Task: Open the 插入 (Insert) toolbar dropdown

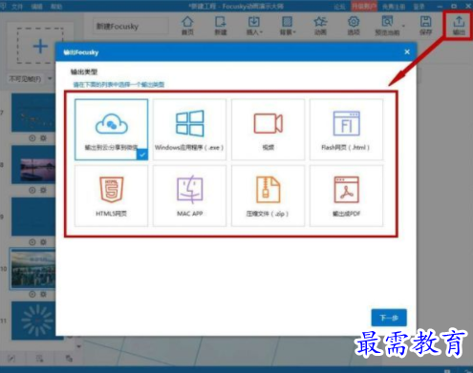Action: point(254,26)
